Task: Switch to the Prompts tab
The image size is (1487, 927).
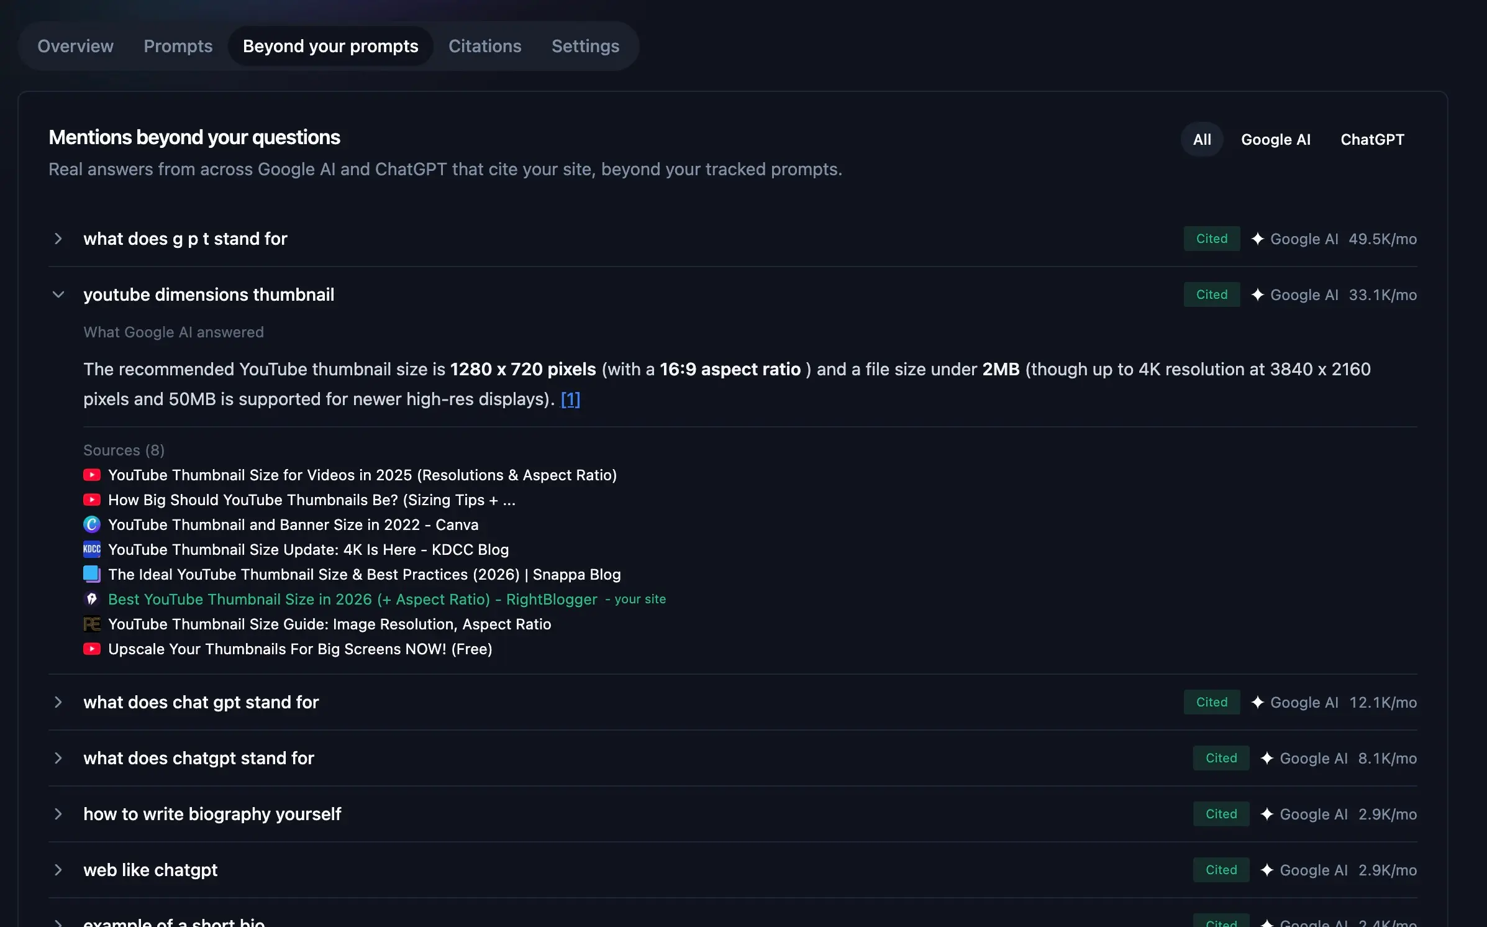Action: tap(178, 46)
